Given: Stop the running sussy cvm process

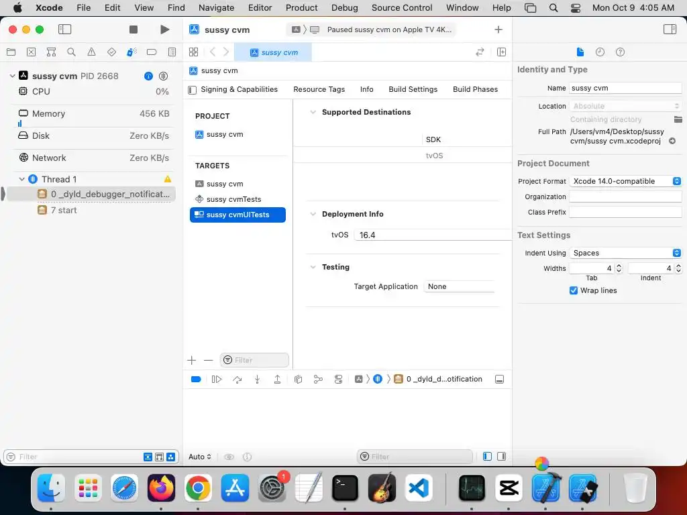Looking at the screenshot, I should pyautogui.click(x=134, y=30).
